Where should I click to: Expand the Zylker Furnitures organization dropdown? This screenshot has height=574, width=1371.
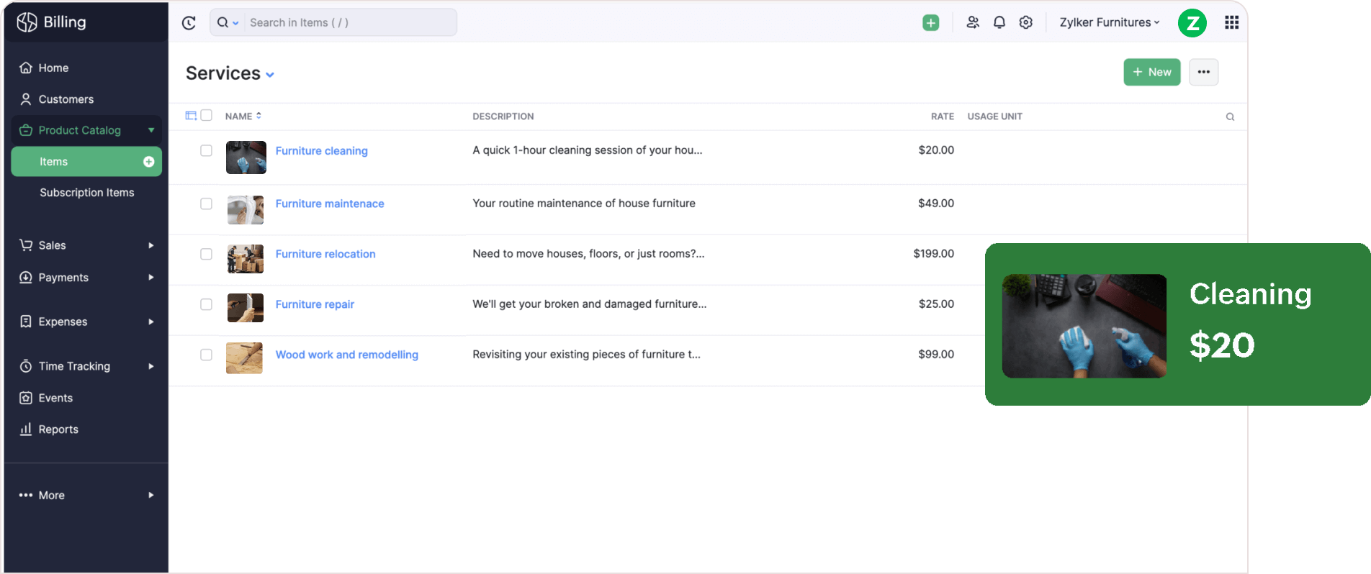coord(1109,23)
